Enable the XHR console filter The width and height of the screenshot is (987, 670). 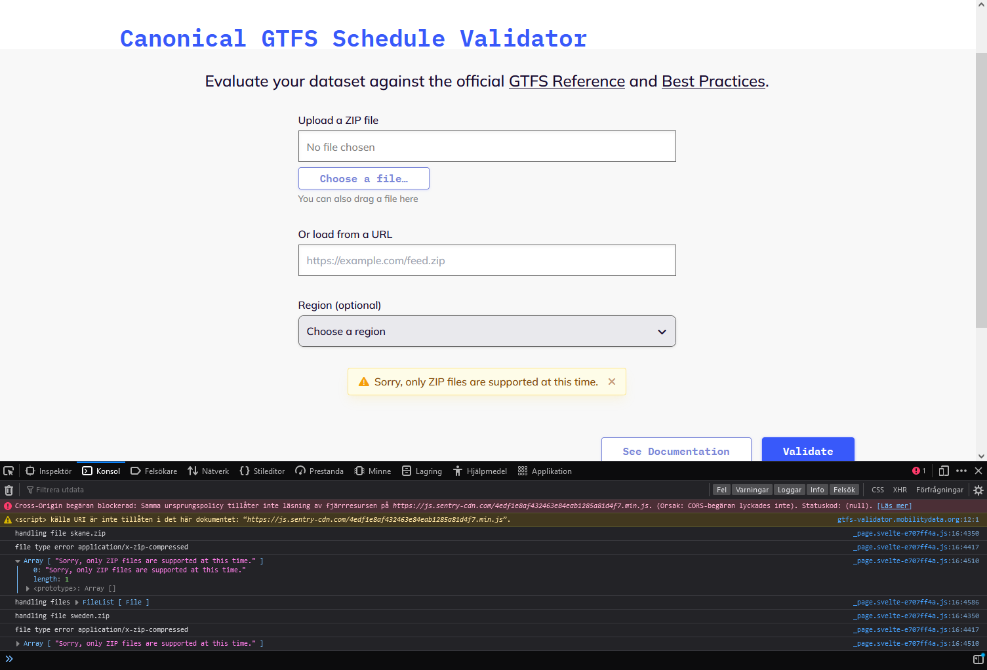pyautogui.click(x=900, y=490)
